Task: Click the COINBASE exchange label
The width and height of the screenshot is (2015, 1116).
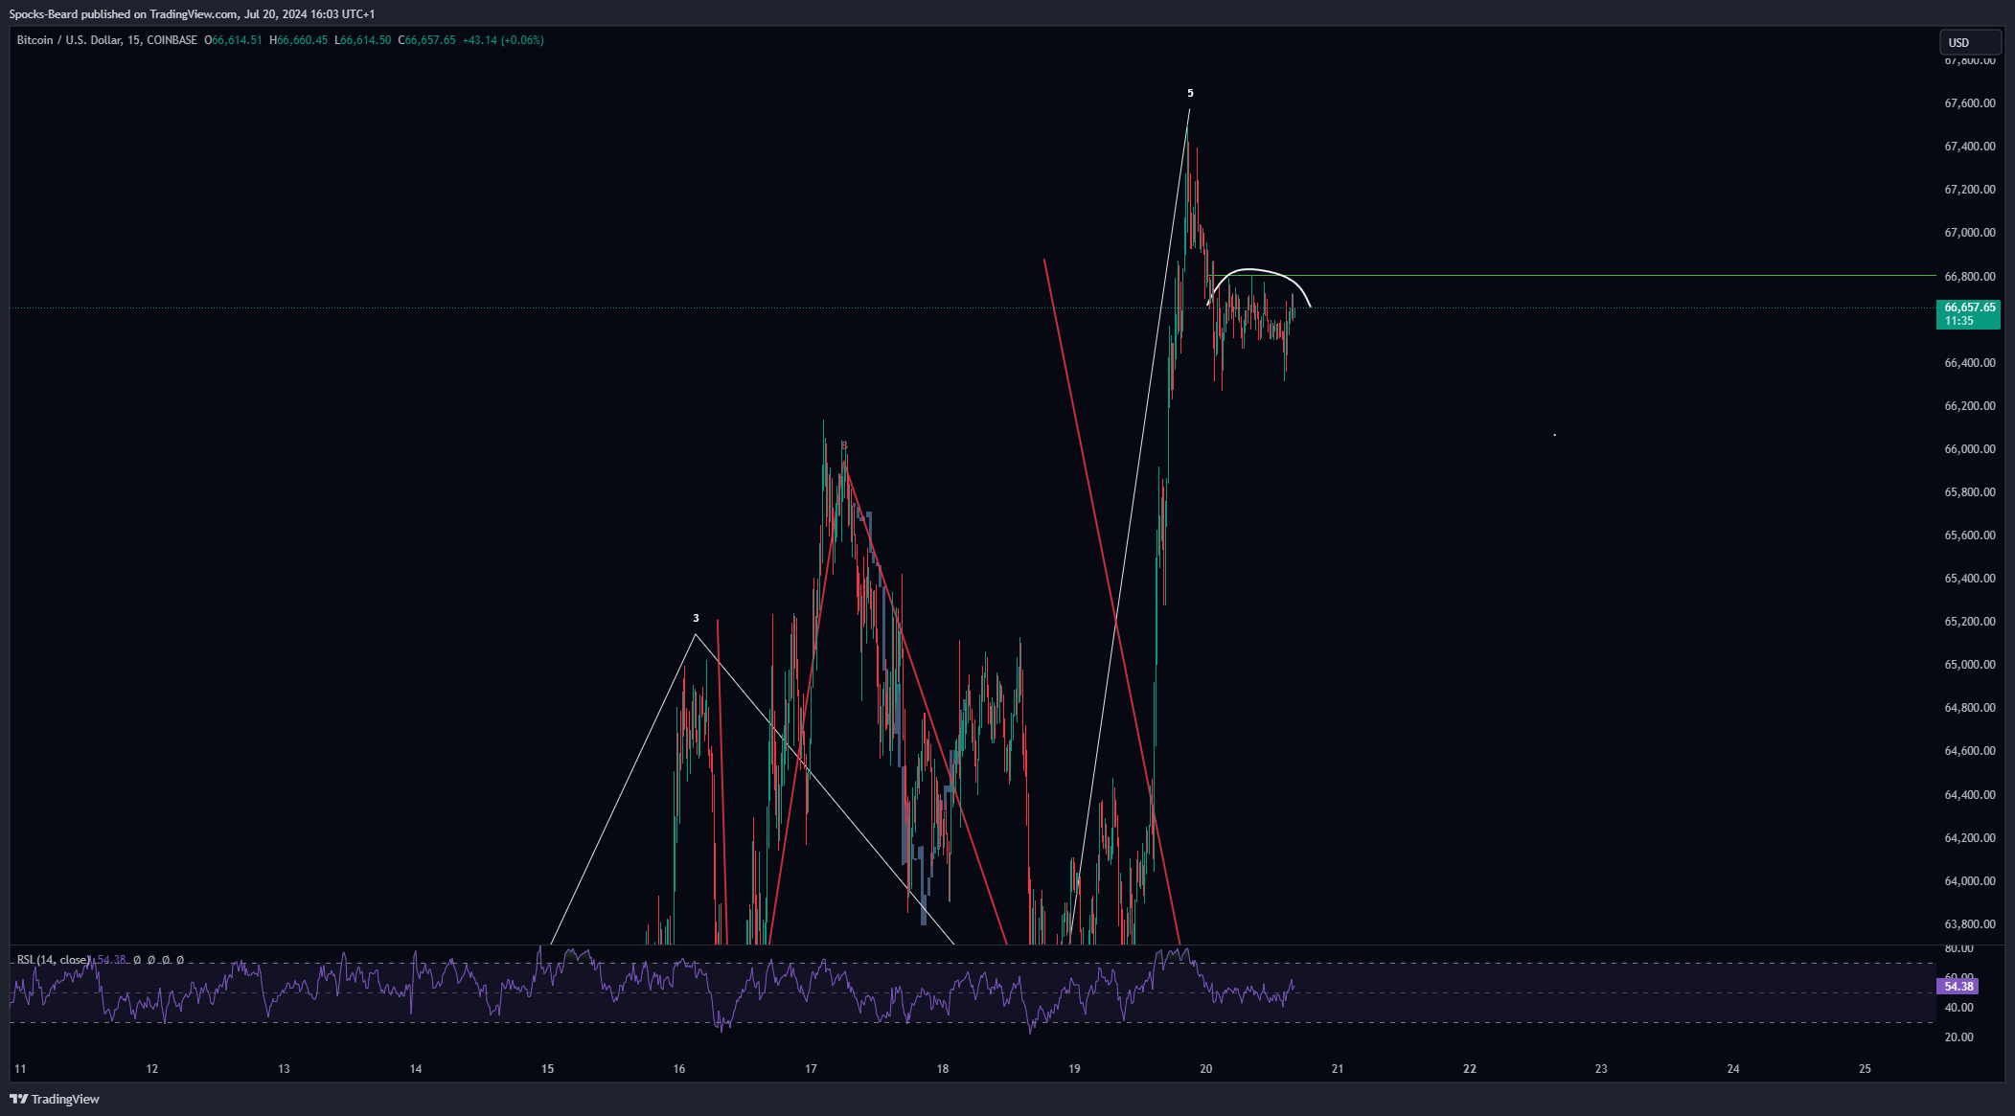Action: [172, 40]
